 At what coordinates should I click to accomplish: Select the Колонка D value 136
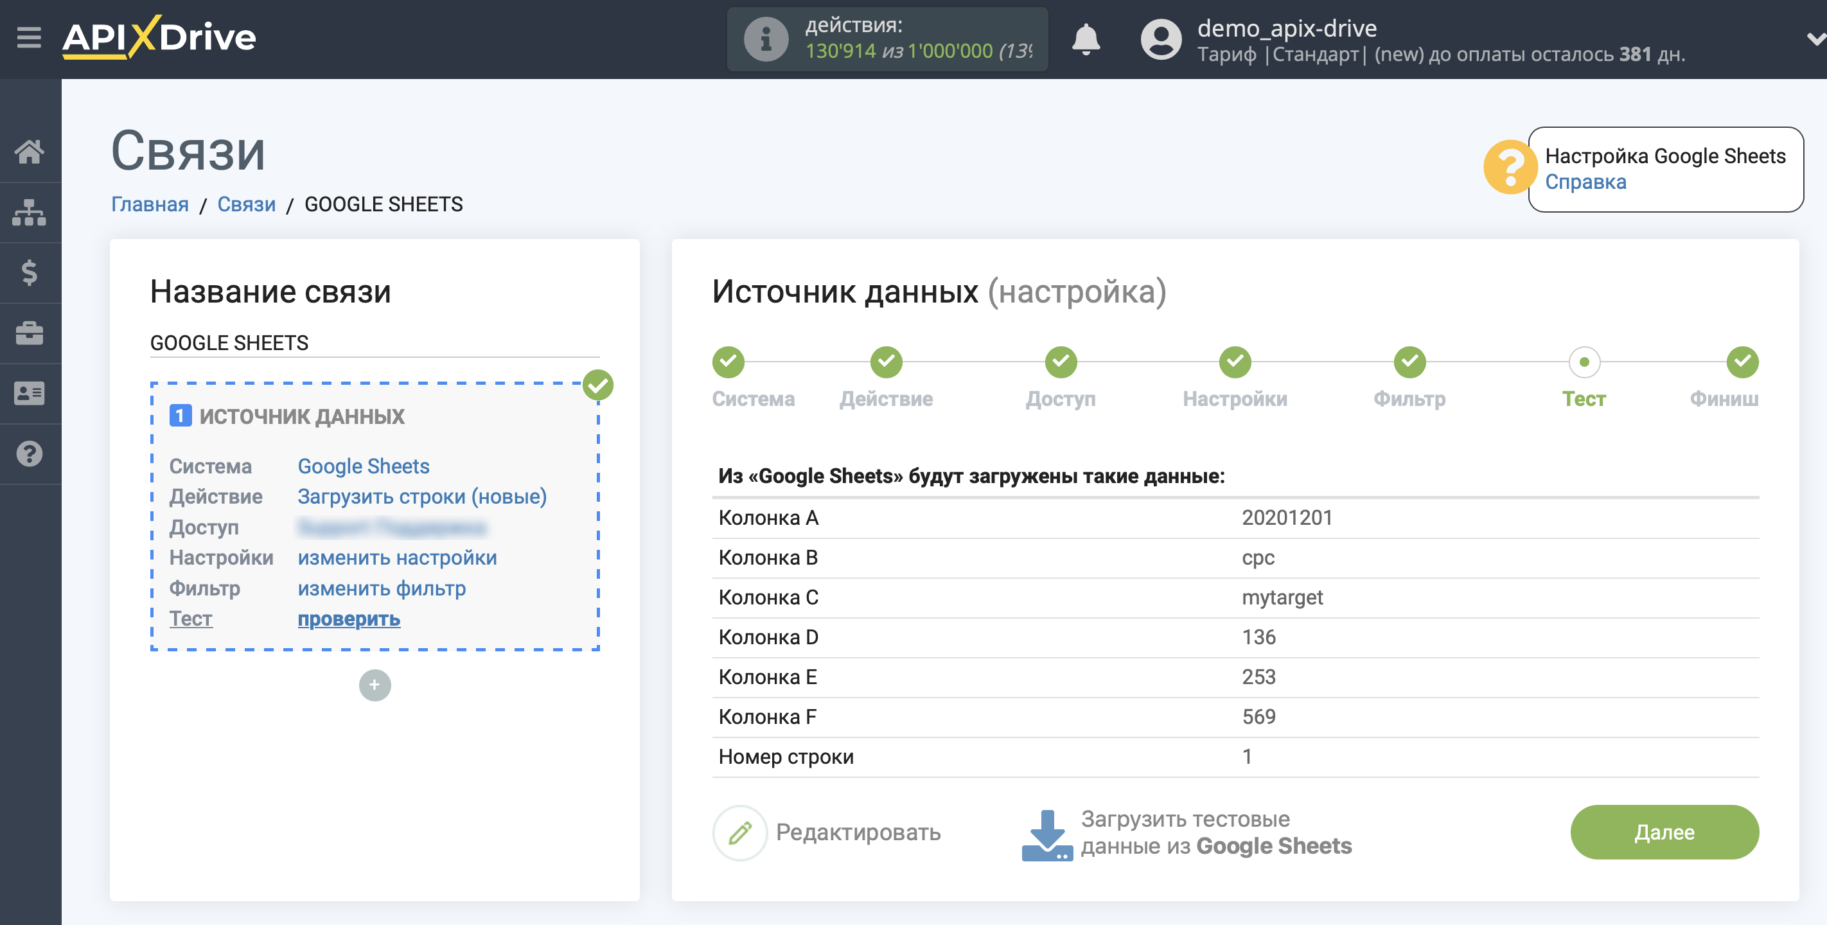coord(1258,637)
